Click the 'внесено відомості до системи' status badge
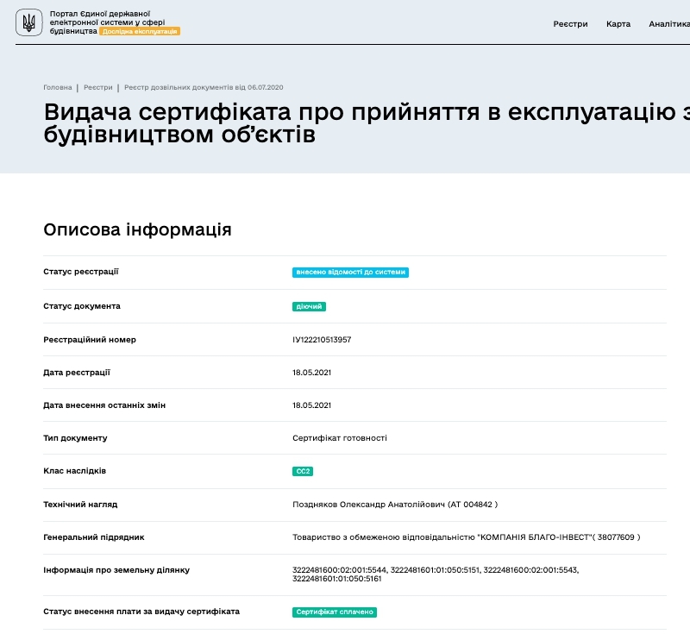Screen dimensions: 690x634 click(x=350, y=273)
